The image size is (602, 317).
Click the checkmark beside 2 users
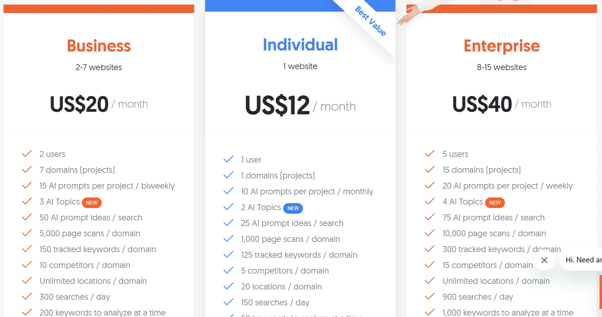(27, 154)
